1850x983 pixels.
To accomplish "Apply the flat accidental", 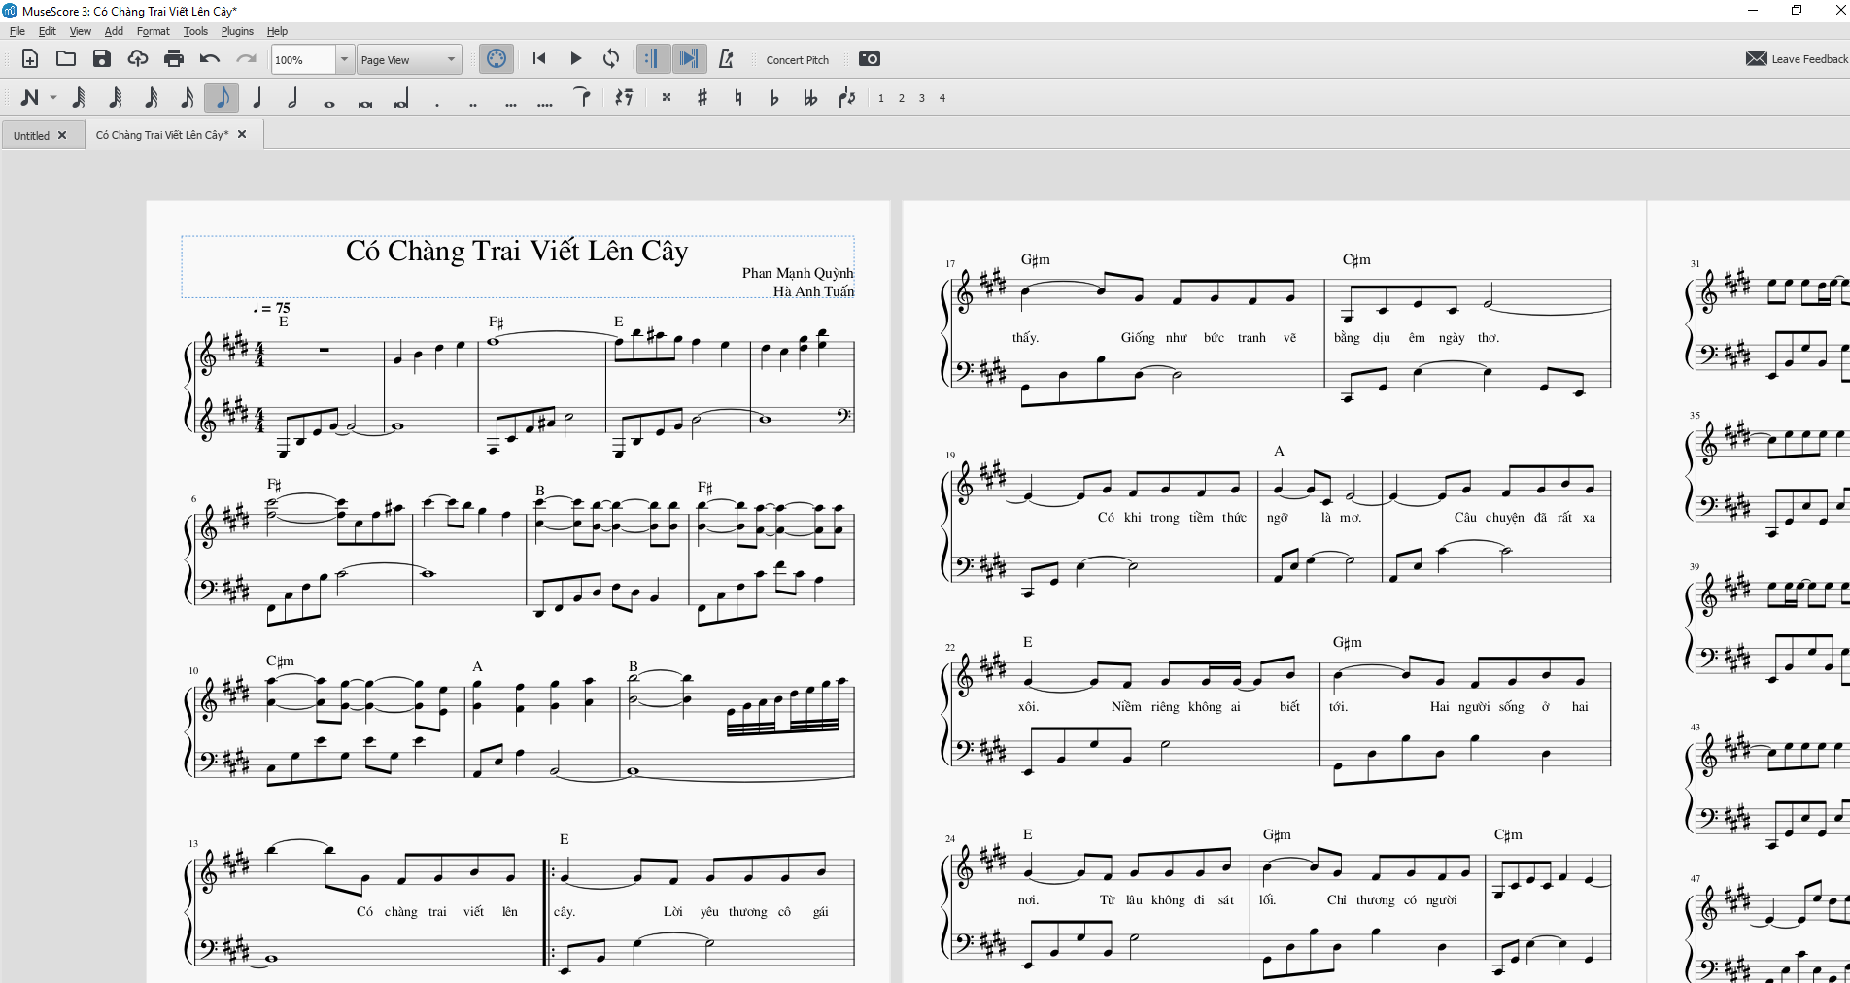I will tap(774, 98).
